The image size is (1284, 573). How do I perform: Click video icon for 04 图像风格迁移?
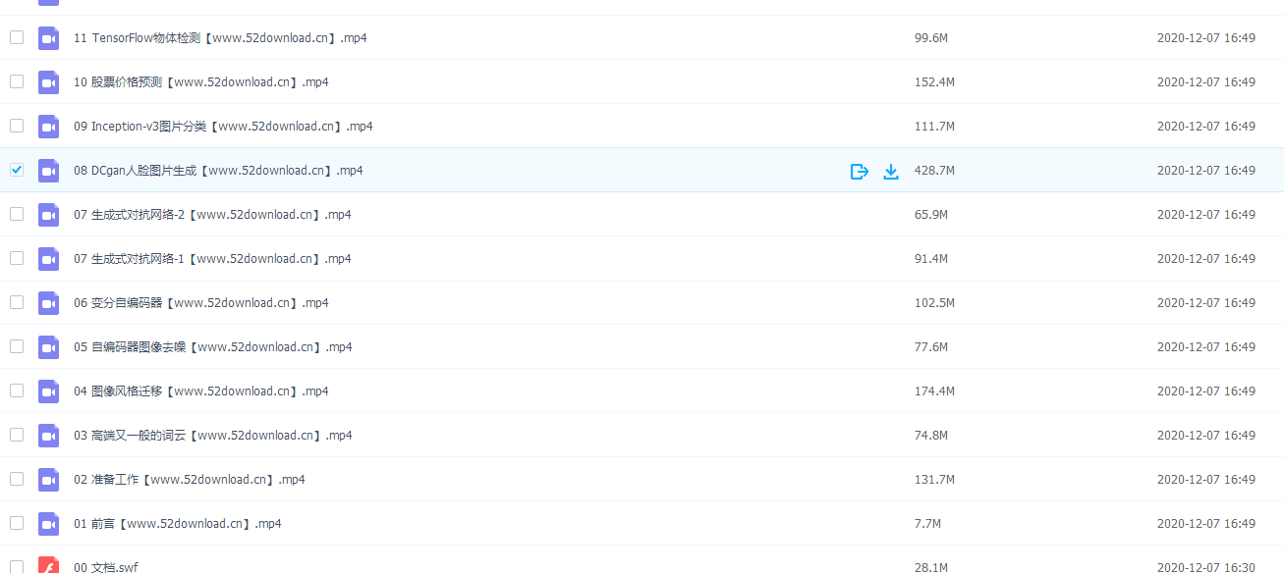point(48,391)
